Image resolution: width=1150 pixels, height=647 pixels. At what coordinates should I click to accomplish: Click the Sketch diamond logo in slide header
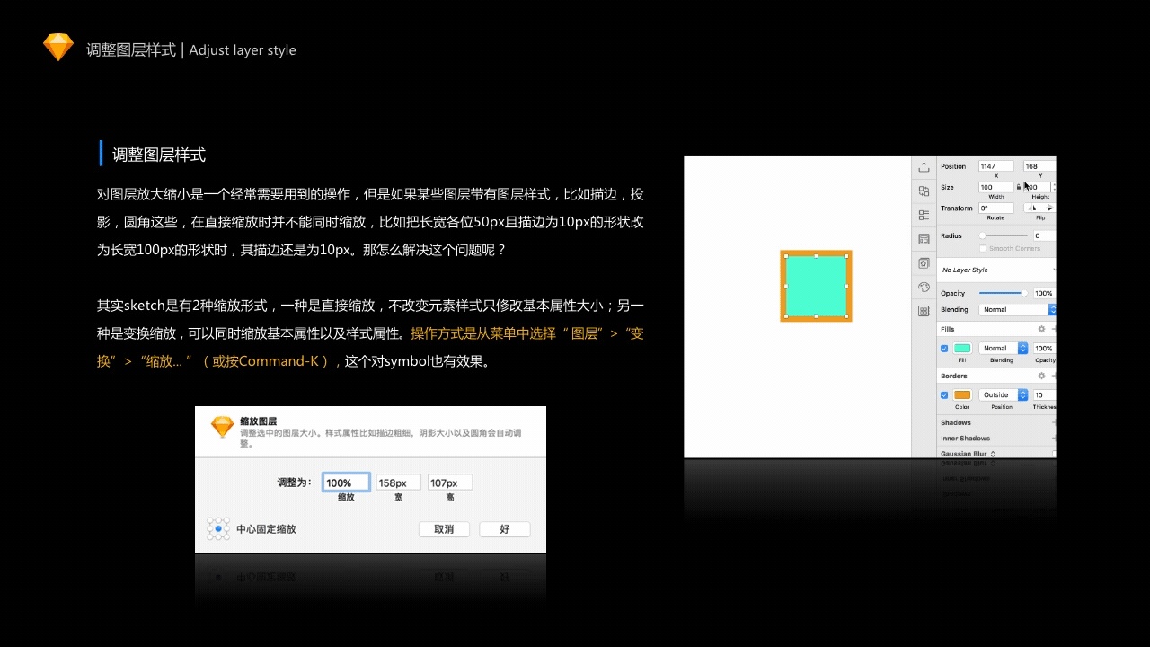(x=58, y=48)
